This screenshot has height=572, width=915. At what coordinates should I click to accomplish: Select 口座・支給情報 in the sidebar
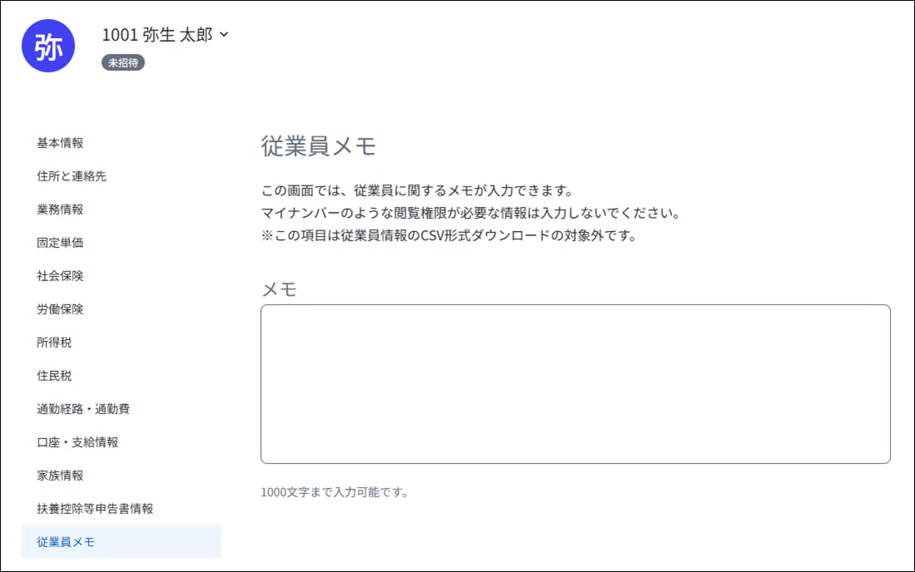[77, 442]
